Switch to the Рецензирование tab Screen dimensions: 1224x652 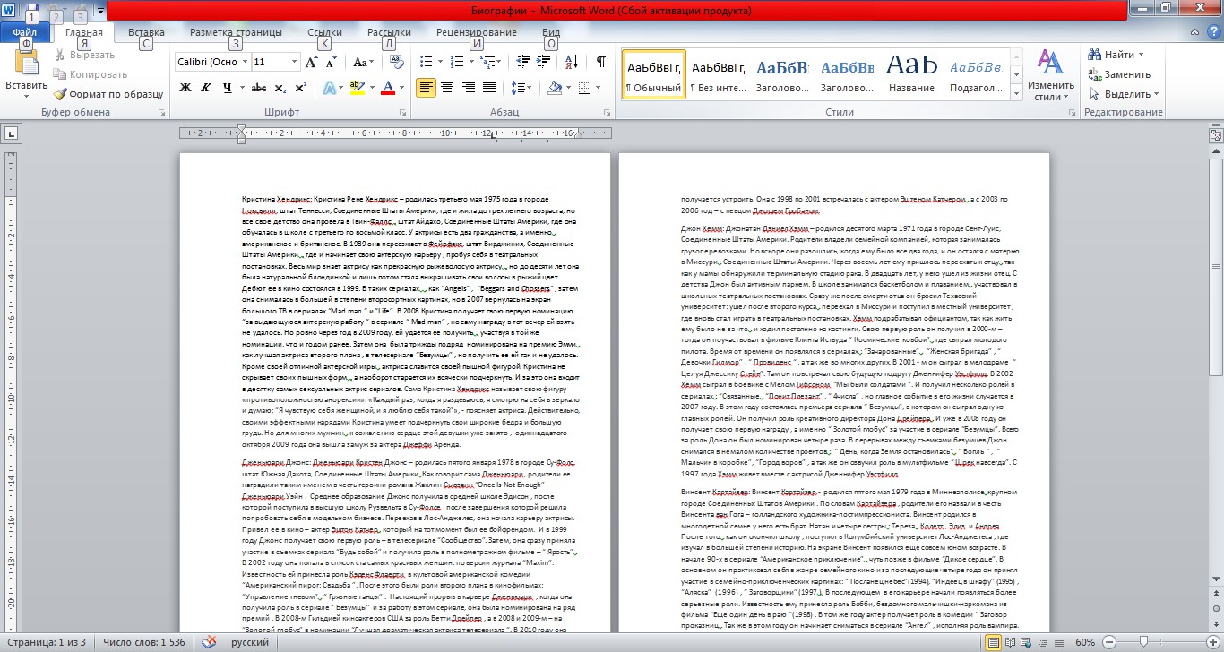coord(477,33)
